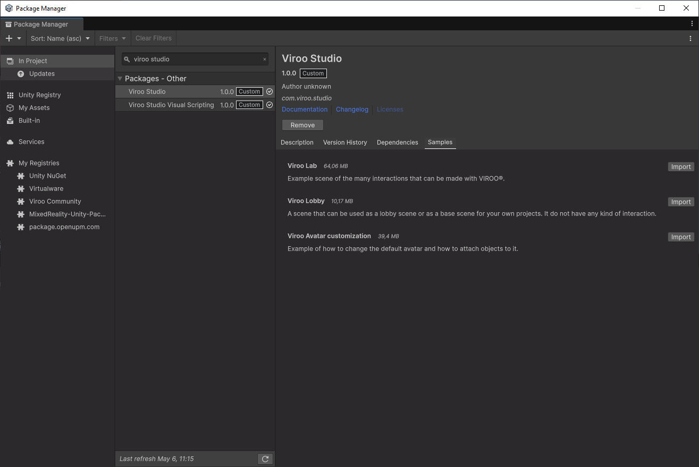Collapse the Packages - Other group
The height and width of the screenshot is (467, 699).
[x=120, y=79]
